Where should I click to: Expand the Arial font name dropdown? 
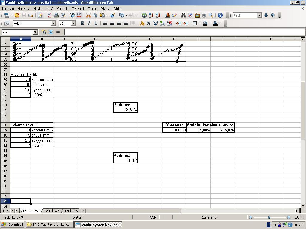pyautogui.click(x=53, y=23)
